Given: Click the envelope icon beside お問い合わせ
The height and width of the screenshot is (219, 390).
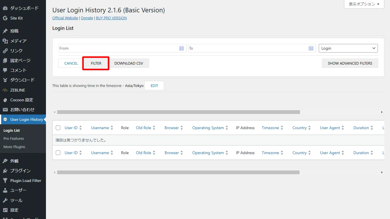Looking at the screenshot, I should point(5,110).
